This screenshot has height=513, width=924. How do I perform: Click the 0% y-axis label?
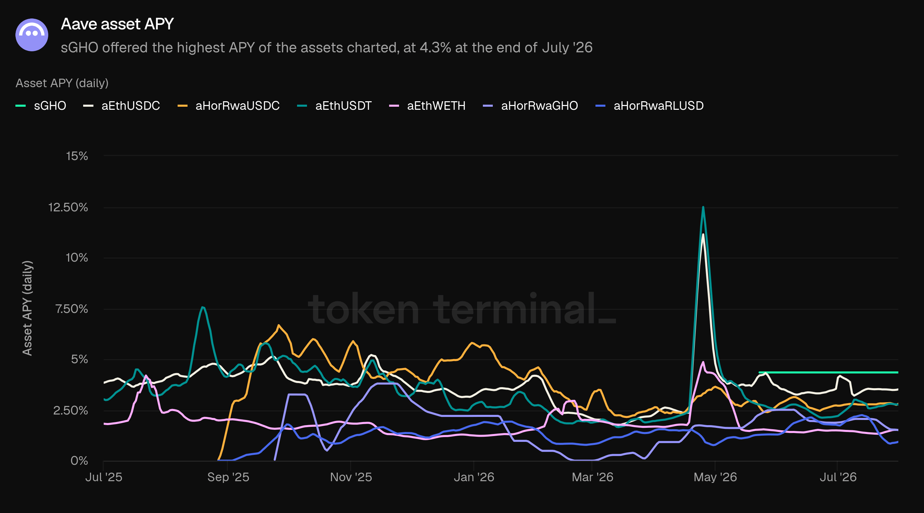pos(79,461)
